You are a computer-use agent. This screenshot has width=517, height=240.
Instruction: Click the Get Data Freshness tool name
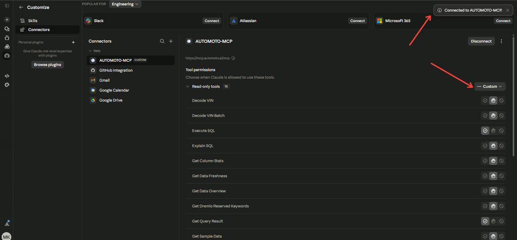coord(210,176)
